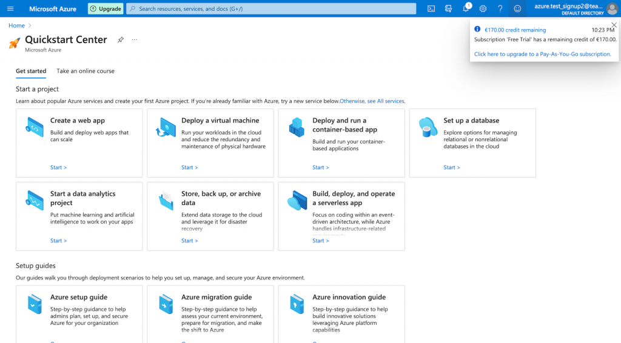Viewport: 621px width, 343px height.
Task: Select the Create a web app heading
Action: coord(78,120)
